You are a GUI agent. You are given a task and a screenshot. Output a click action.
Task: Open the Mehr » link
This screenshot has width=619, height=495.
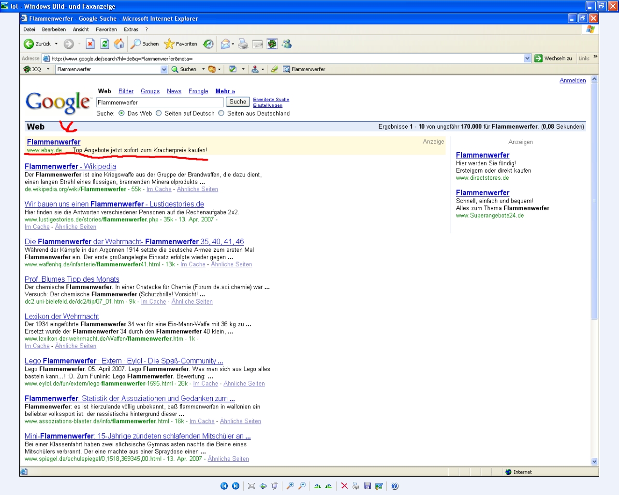(225, 91)
